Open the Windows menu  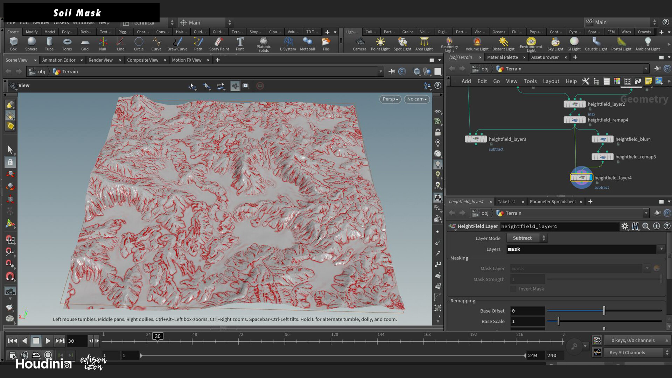[84, 22]
